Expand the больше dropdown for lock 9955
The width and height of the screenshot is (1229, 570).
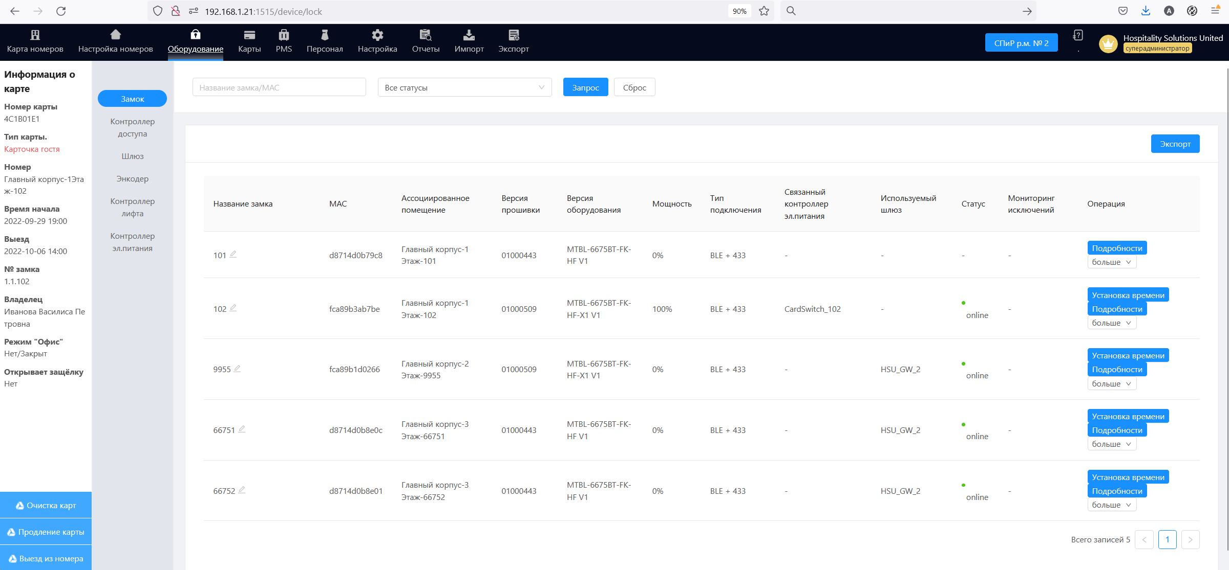(1112, 384)
